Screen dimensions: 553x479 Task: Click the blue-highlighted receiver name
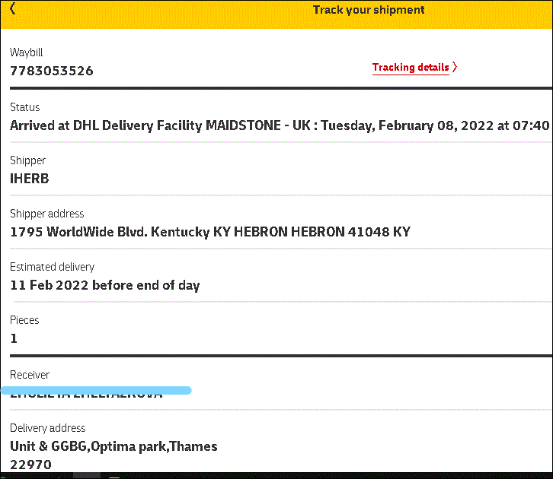86,393
